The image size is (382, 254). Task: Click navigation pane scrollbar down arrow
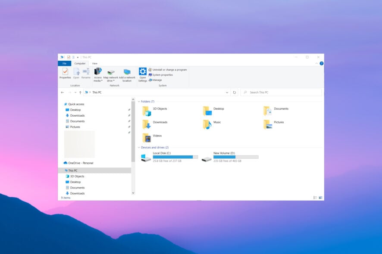click(133, 193)
